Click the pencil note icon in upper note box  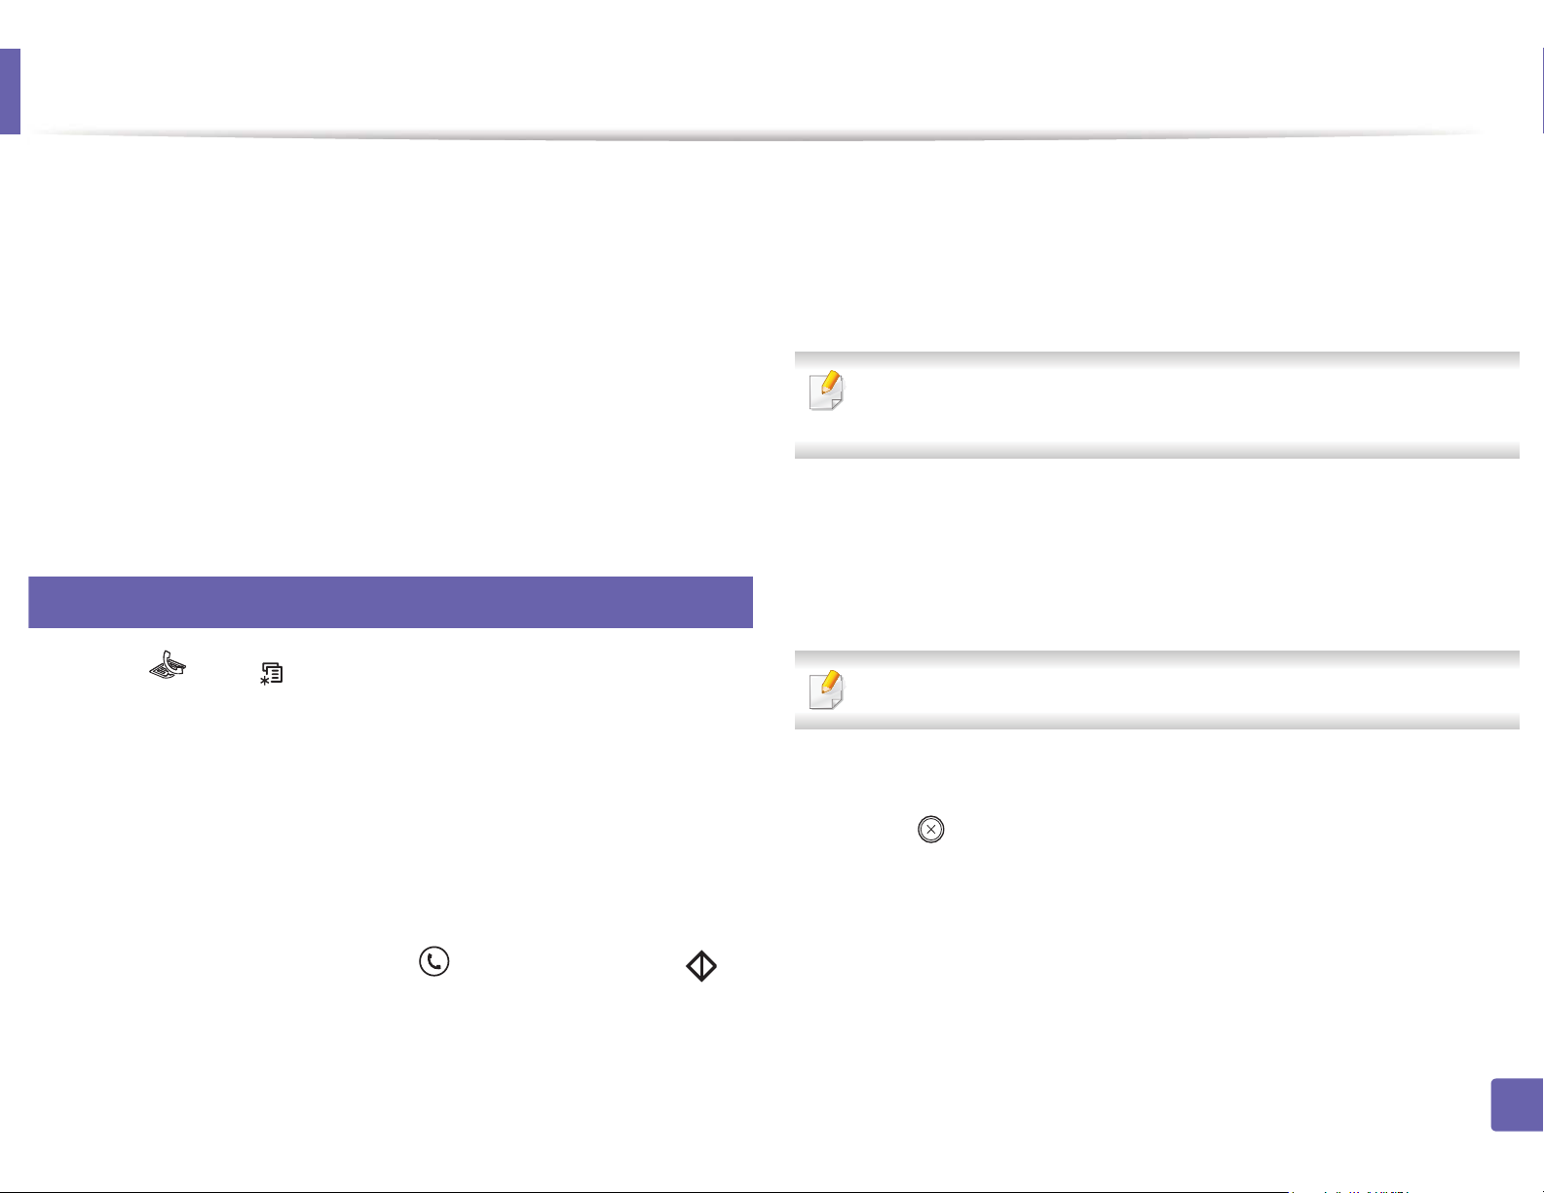(827, 391)
